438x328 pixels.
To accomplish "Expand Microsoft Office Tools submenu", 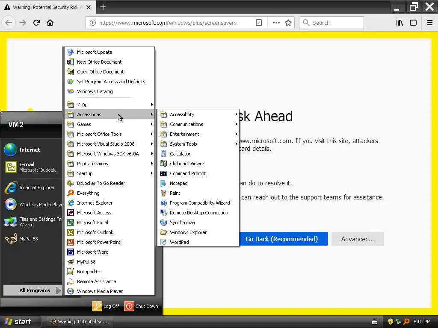I will [x=109, y=134].
